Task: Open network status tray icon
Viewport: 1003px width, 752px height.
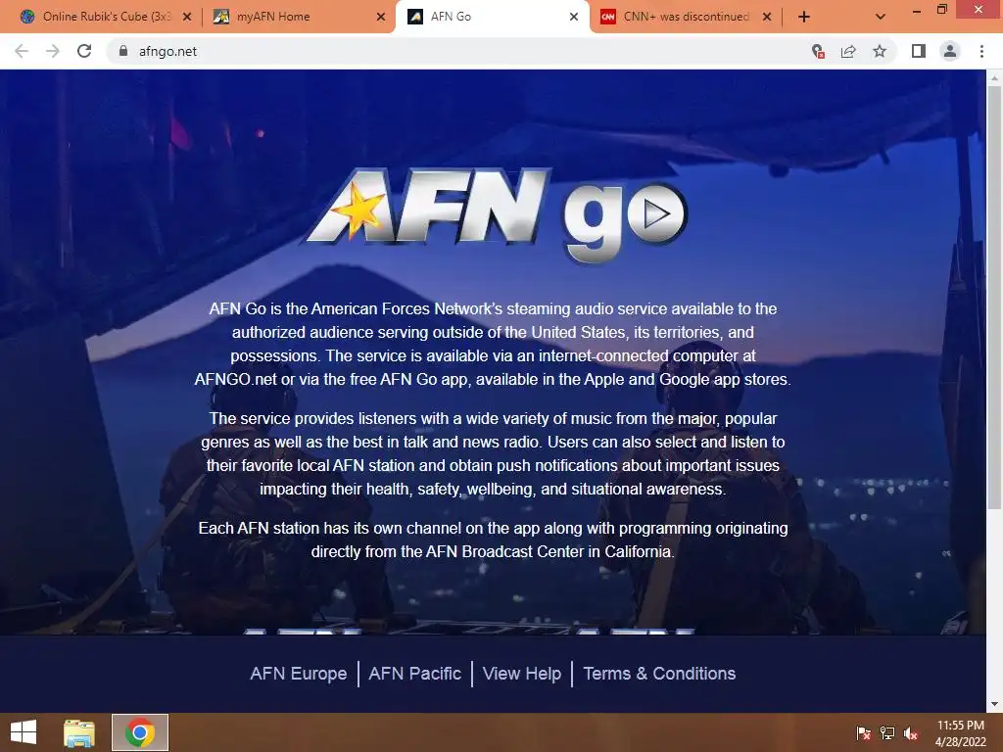Action: pos(887,733)
